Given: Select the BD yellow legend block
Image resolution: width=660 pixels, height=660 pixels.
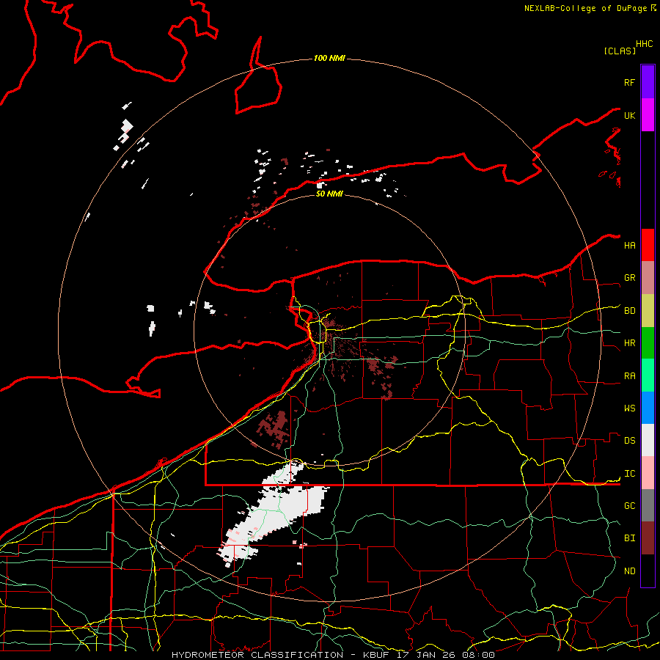Looking at the screenshot, I should [648, 311].
